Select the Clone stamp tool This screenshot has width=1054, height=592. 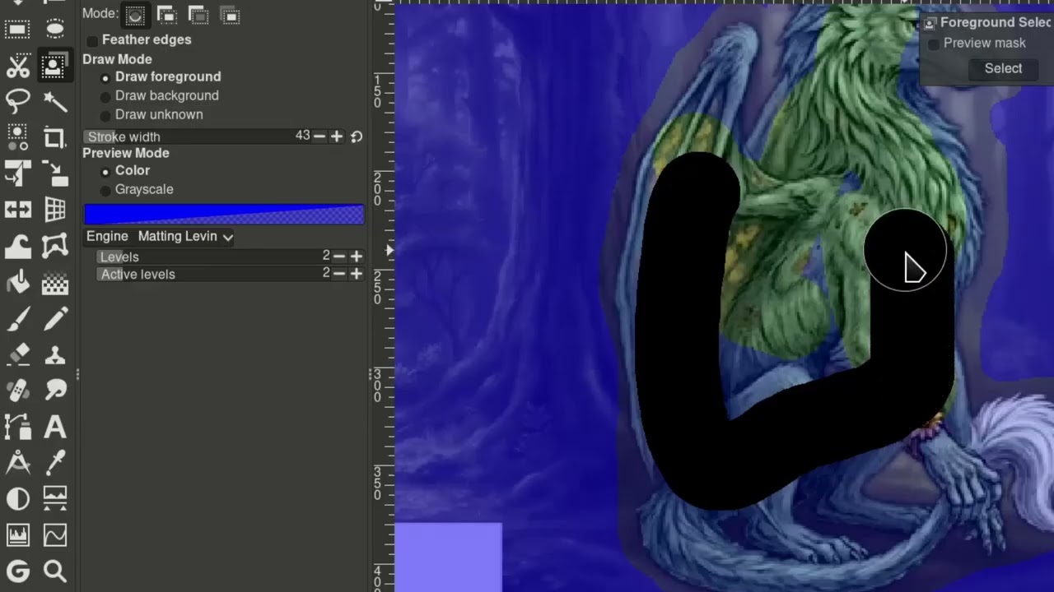pyautogui.click(x=55, y=355)
